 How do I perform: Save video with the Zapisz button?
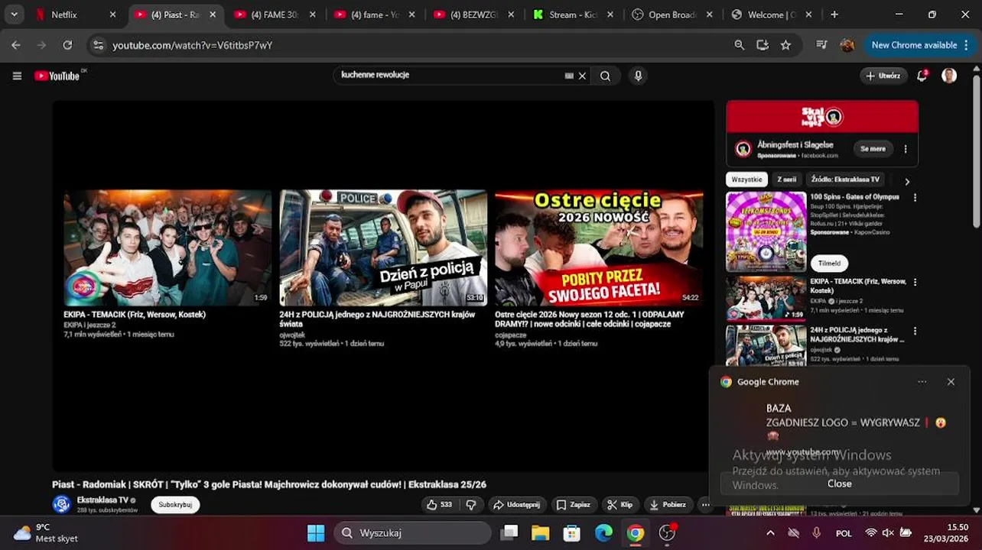coord(574,505)
